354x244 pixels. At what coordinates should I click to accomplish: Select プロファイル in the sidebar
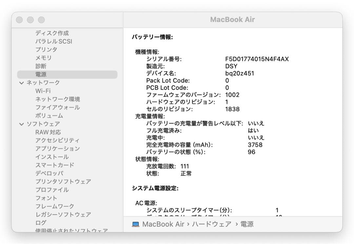[52, 190]
